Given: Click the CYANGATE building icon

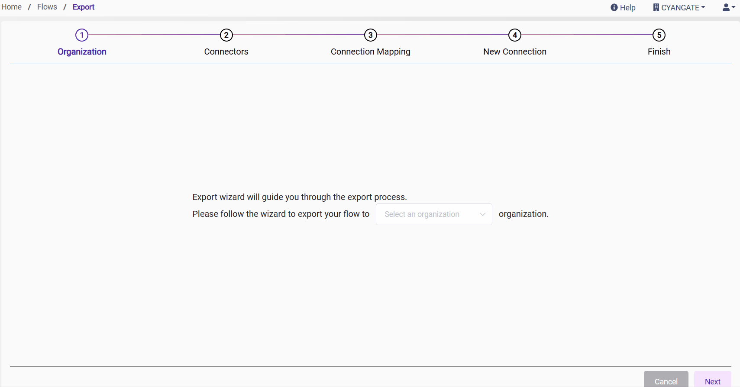Looking at the screenshot, I should coord(656,7).
